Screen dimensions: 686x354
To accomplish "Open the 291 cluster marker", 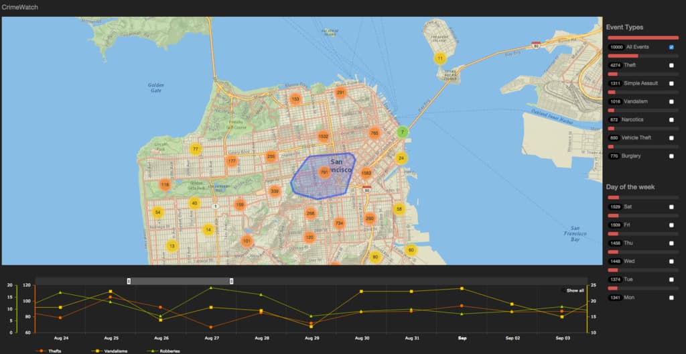I will [340, 93].
